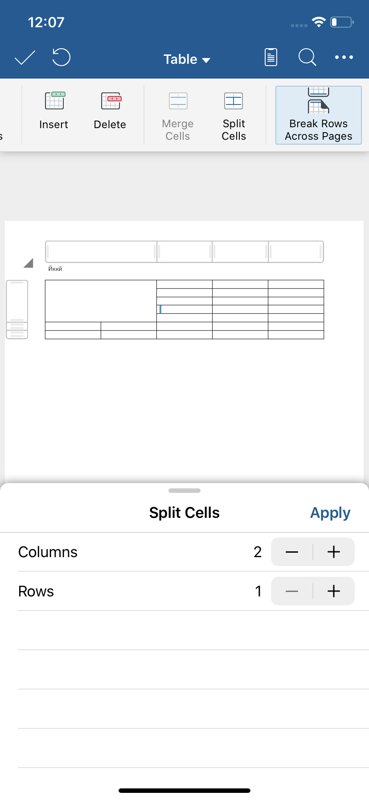The height and width of the screenshot is (800, 369).
Task: Decrease the Columns count with minus
Action: point(292,552)
